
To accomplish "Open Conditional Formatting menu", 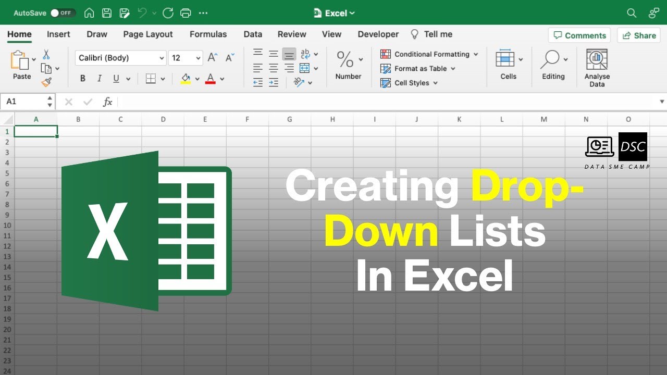I will click(429, 54).
